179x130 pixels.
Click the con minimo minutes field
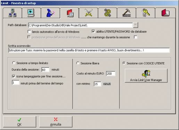[x=97, y=84]
